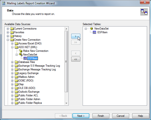The width and height of the screenshot is (151, 120).
Task: Click the data sources scroll up arrow
Action: [66, 29]
